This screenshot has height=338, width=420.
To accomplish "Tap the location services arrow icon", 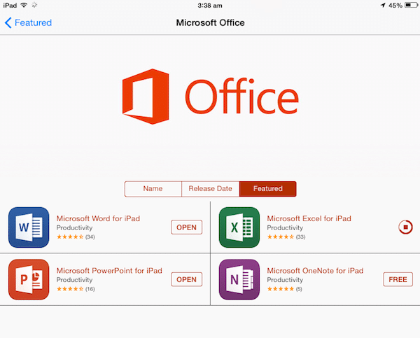I will pos(383,5).
